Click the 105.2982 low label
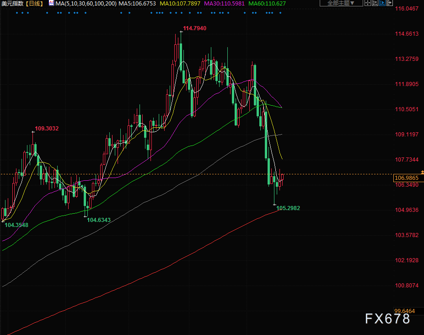The height and width of the screenshot is (335, 424). pos(288,208)
